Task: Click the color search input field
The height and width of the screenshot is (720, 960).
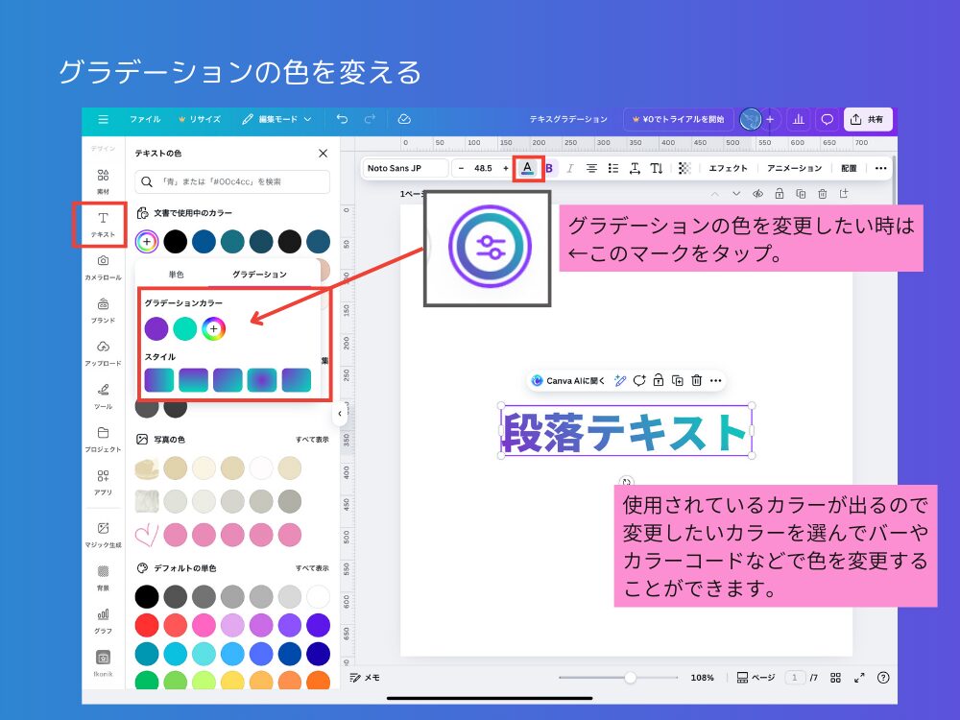Action: pos(233,181)
